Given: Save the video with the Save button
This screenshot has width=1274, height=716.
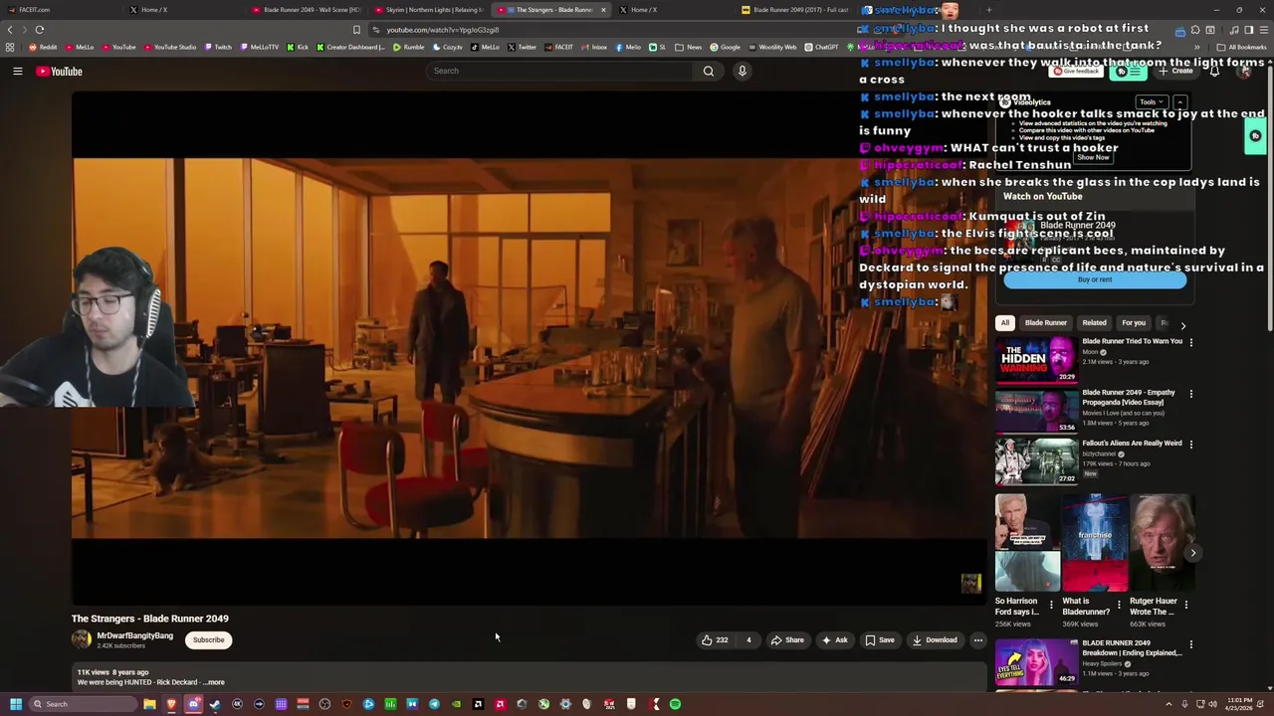Looking at the screenshot, I should pos(880,639).
